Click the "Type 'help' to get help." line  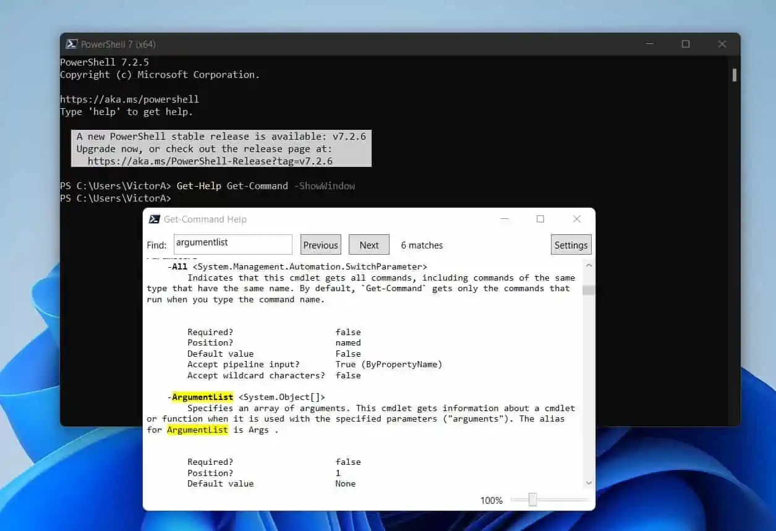click(x=127, y=111)
